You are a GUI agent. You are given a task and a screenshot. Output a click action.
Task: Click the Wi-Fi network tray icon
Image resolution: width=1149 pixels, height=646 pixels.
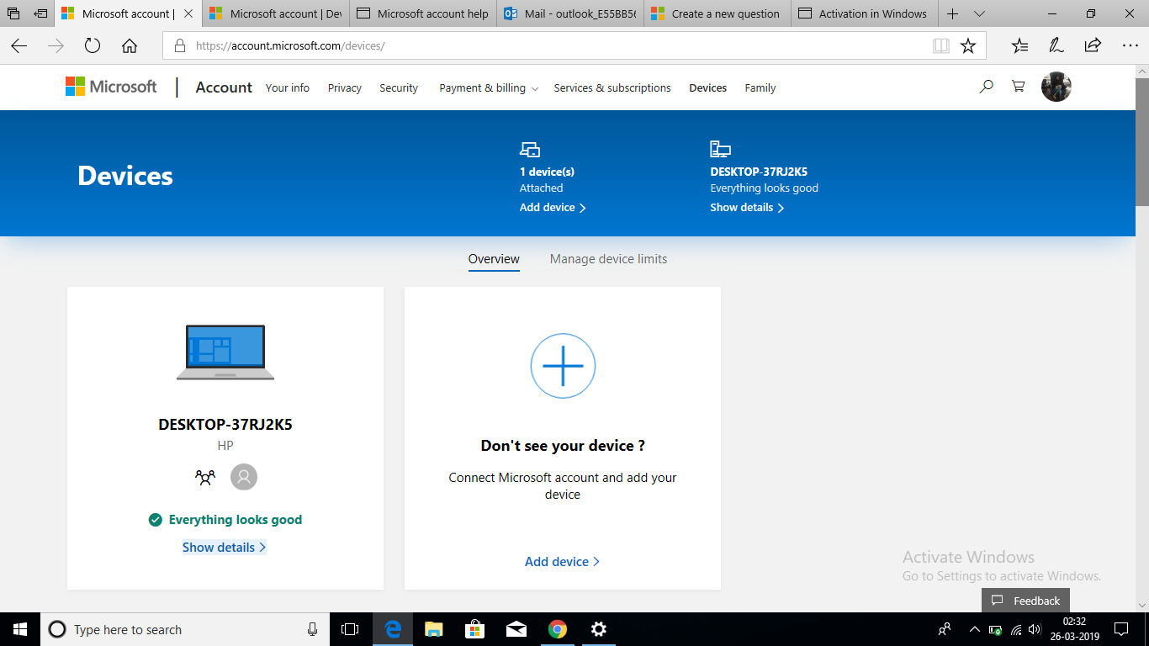point(1016,629)
